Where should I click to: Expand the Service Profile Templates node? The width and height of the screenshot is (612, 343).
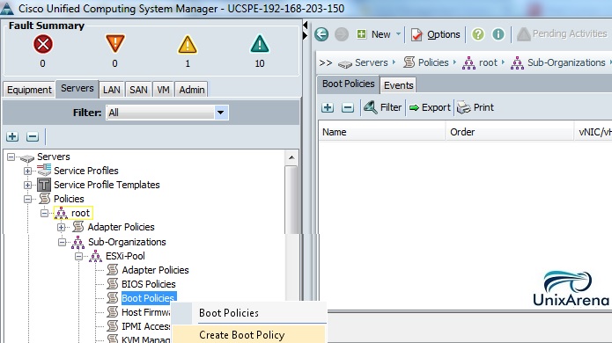(x=27, y=185)
